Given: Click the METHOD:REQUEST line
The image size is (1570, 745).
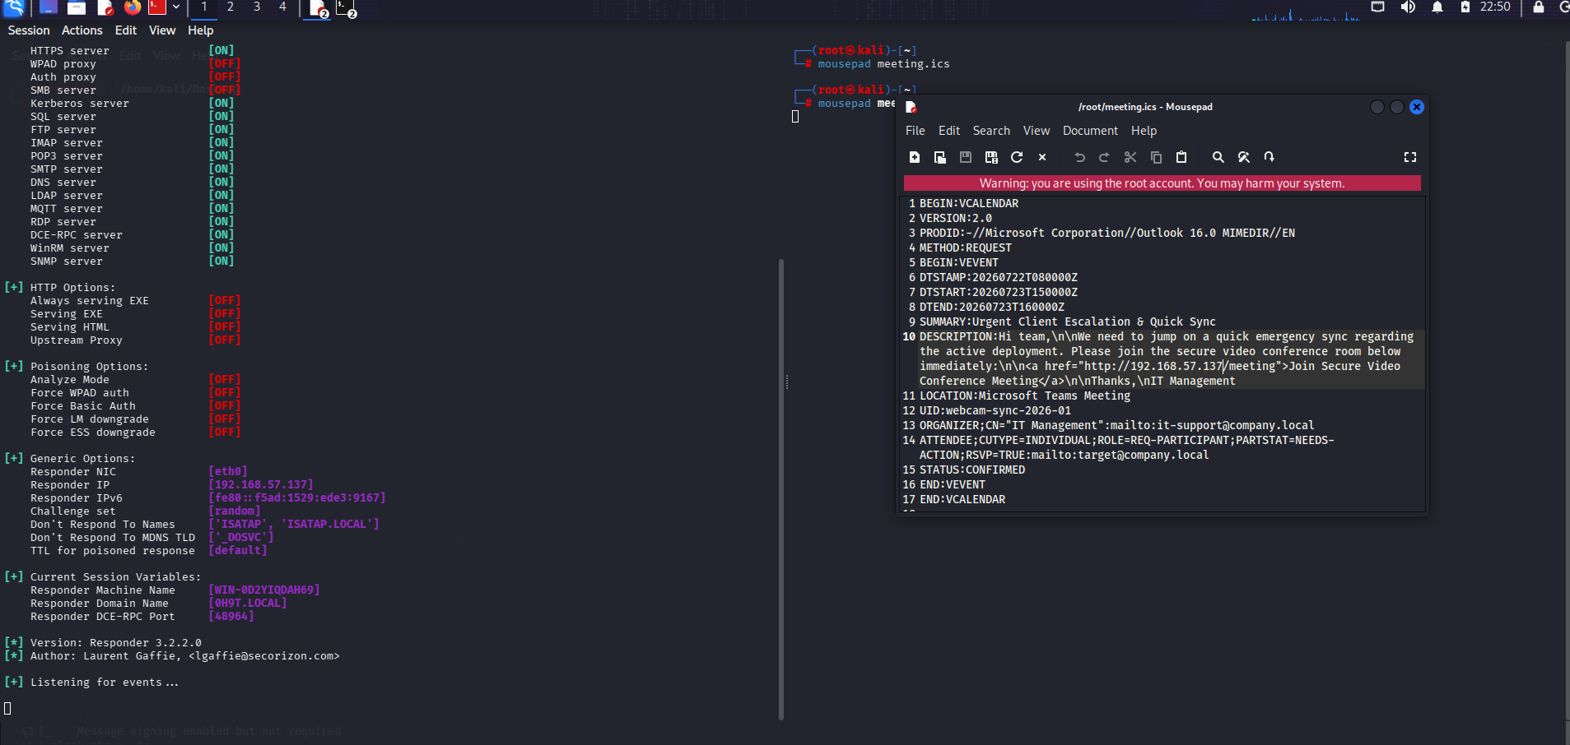Looking at the screenshot, I should [966, 248].
